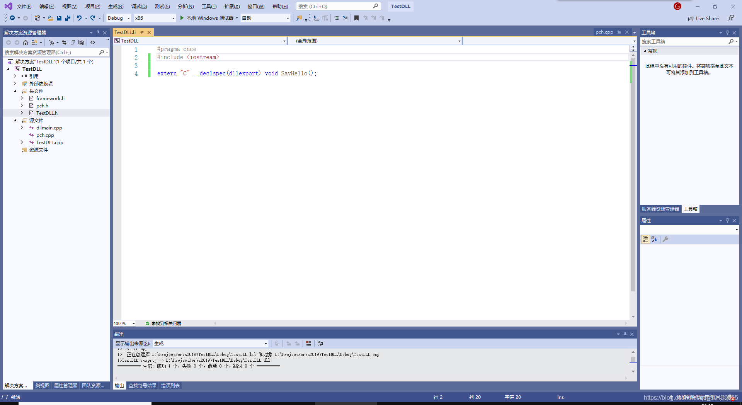
Task: Open the Debug configuration dropdown
Action: (x=119, y=18)
